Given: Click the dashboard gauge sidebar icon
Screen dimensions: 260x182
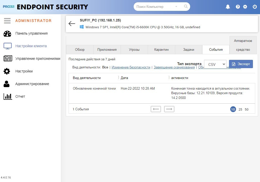Looking at the screenshot, I should point(7,34).
